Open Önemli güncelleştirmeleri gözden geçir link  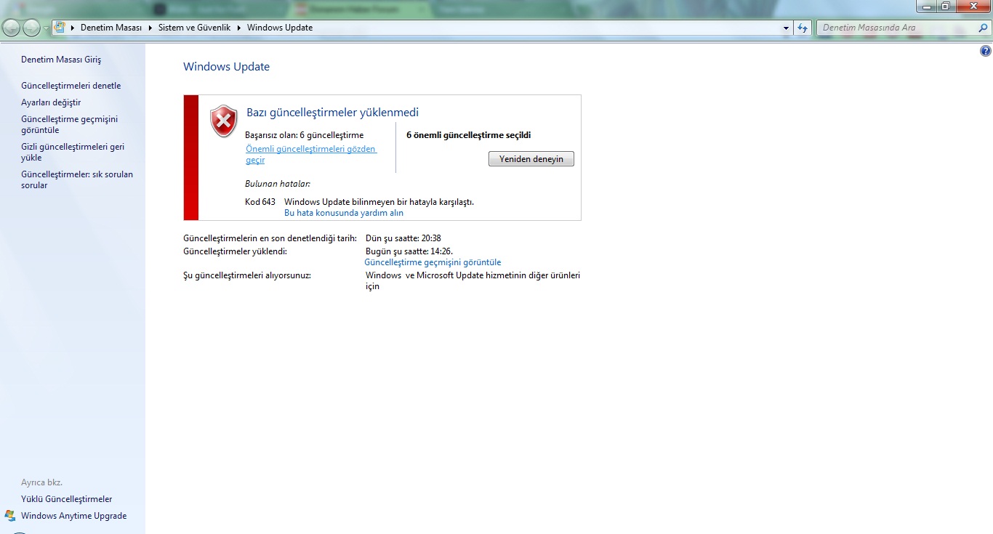[x=311, y=154]
